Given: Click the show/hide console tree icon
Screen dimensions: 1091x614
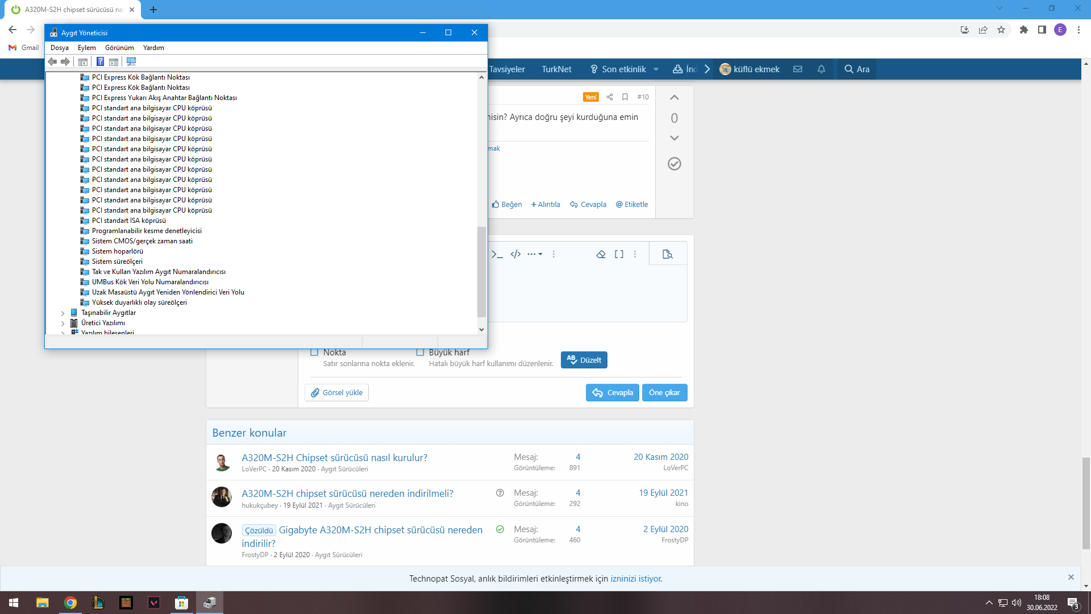Looking at the screenshot, I should [83, 61].
